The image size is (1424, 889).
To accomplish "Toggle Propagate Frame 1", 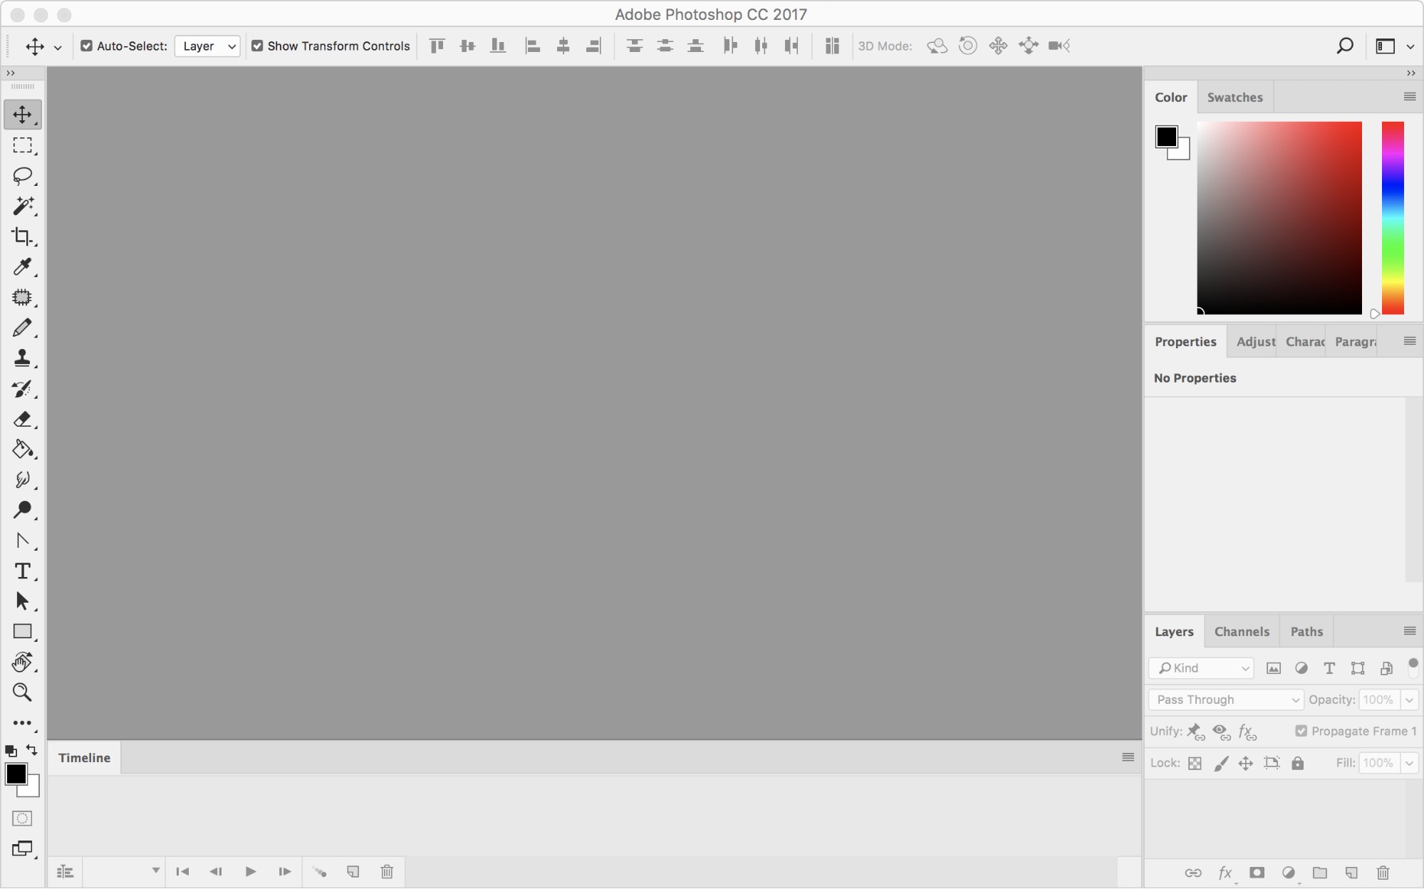I will (1300, 731).
